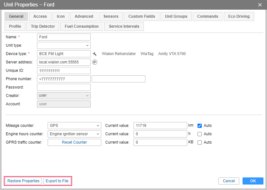The height and width of the screenshot is (190, 267).
Task: Click Restore Properties button
Action: tap(23, 181)
